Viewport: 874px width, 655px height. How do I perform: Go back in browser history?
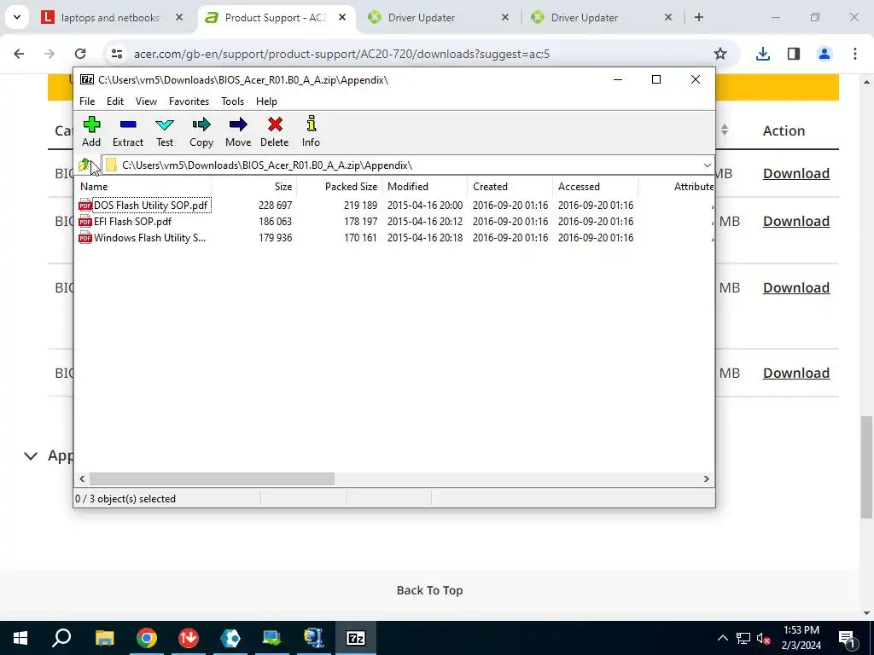click(x=19, y=54)
